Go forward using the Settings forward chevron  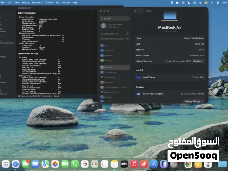pyautogui.click(x=141, y=11)
